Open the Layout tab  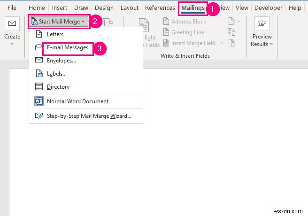(130, 8)
